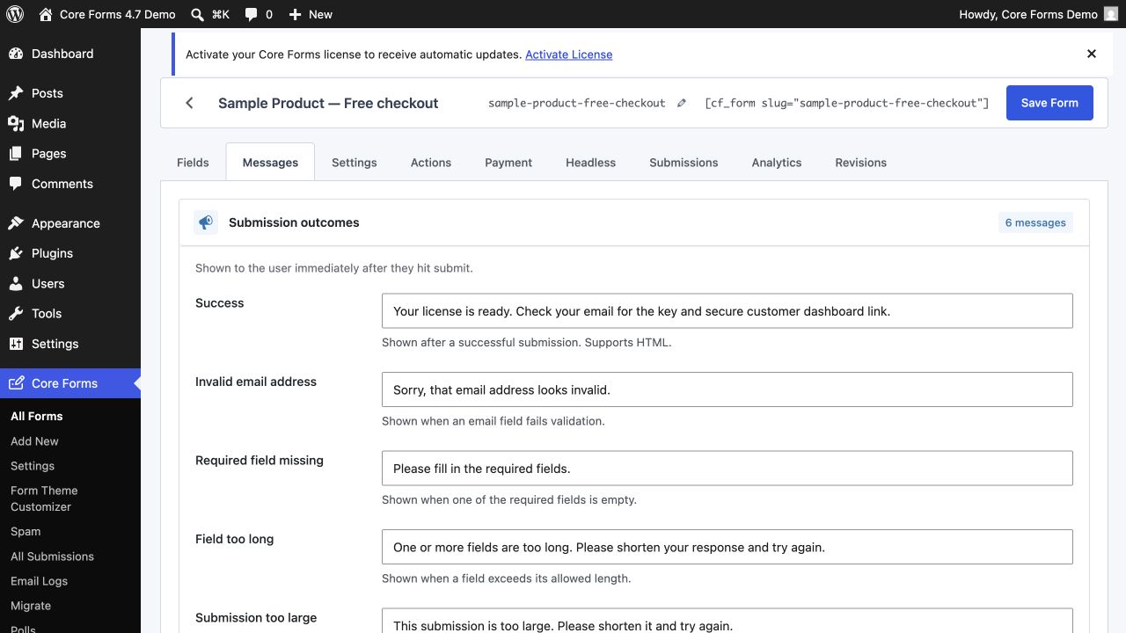Screen dimensions: 1126x633
Task: Open the site home icon in the admin bar
Action: click(46, 14)
